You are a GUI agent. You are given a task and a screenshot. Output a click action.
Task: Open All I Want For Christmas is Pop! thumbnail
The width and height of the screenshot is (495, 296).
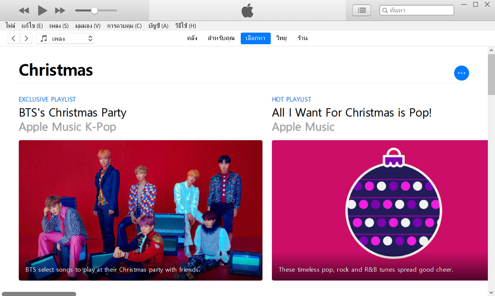tap(380, 210)
